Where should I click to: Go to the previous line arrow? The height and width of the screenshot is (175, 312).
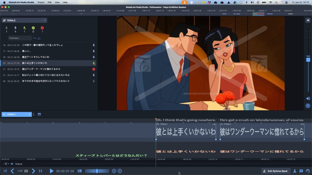pyautogui.click(x=12, y=171)
